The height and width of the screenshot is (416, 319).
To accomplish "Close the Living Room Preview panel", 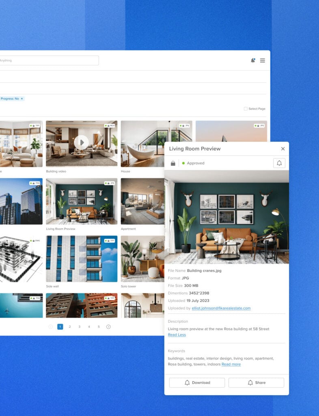I will point(283,149).
